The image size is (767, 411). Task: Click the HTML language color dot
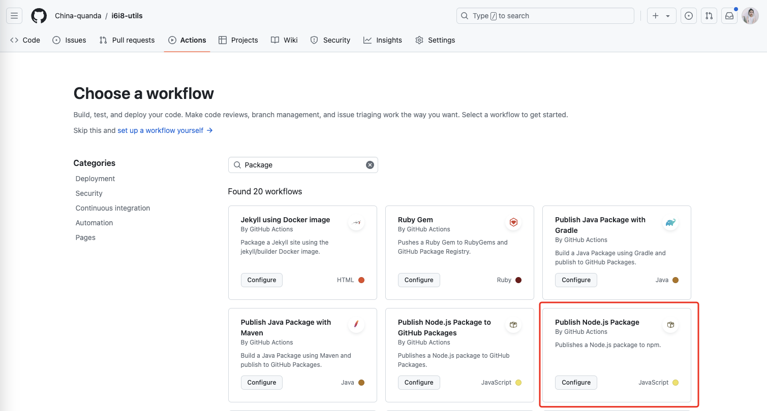(x=361, y=280)
